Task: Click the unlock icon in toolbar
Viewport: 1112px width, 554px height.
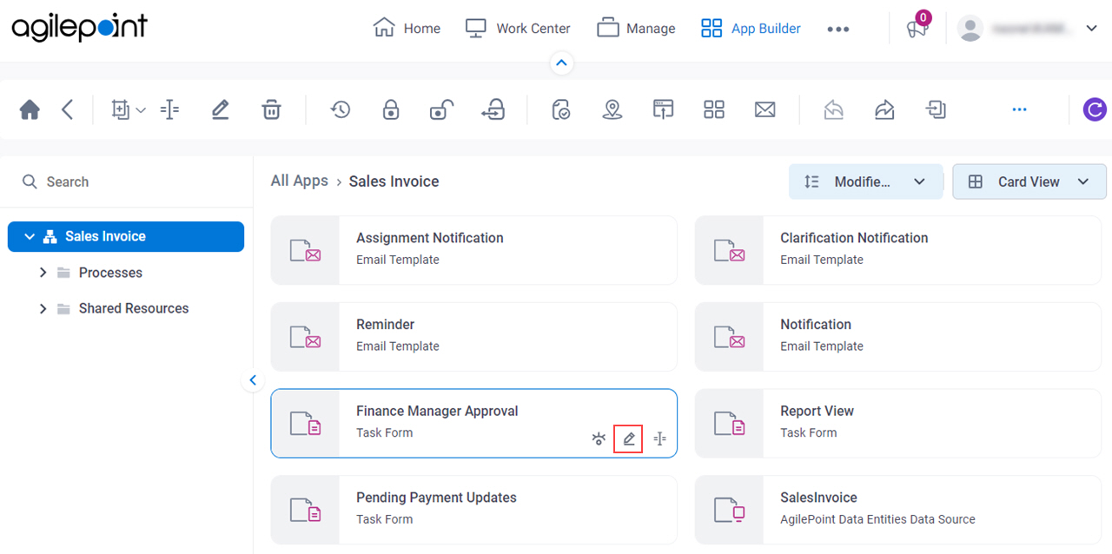Action: tap(441, 109)
